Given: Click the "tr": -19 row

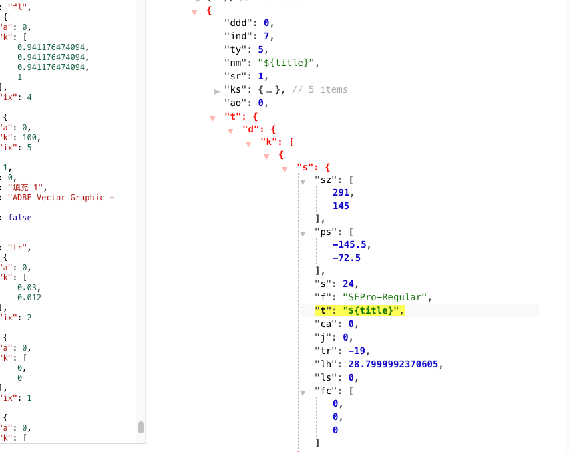Looking at the screenshot, I should pyautogui.click(x=342, y=351).
